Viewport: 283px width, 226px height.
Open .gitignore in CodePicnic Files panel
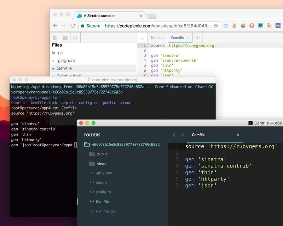coord(66,61)
